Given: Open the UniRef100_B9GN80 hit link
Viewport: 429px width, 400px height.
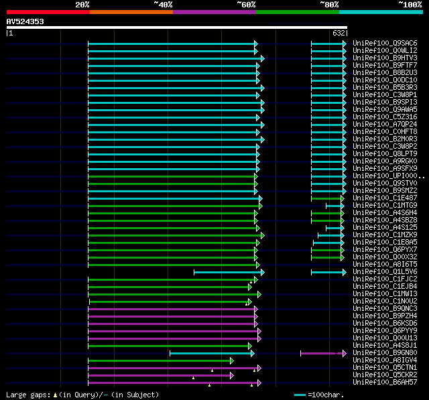Looking at the screenshot, I should 385,352.
